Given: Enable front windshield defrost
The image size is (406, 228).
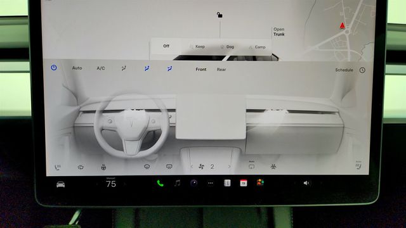Looking at the screenshot, I should 147,167.
